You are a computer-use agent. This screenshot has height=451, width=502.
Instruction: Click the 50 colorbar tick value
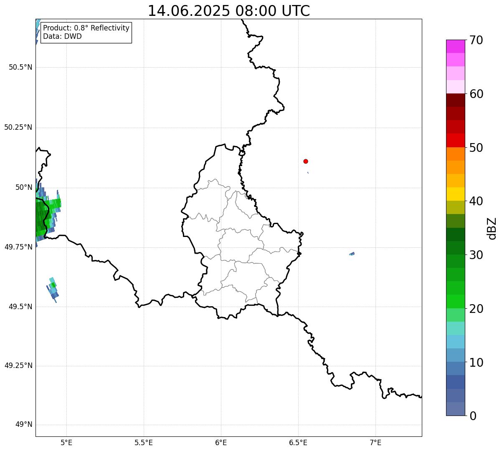coord(477,148)
